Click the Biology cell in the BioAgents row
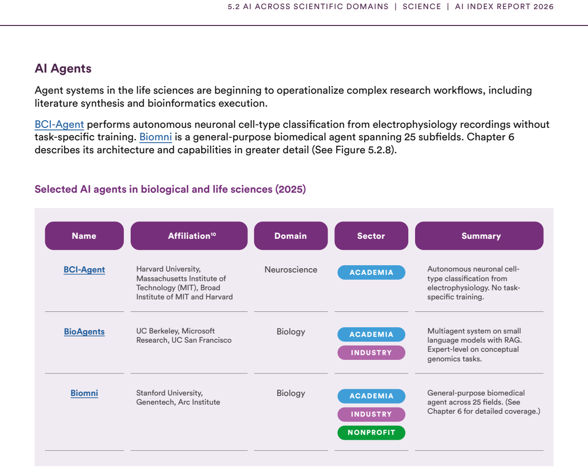The width and height of the screenshot is (588, 469). click(x=291, y=332)
